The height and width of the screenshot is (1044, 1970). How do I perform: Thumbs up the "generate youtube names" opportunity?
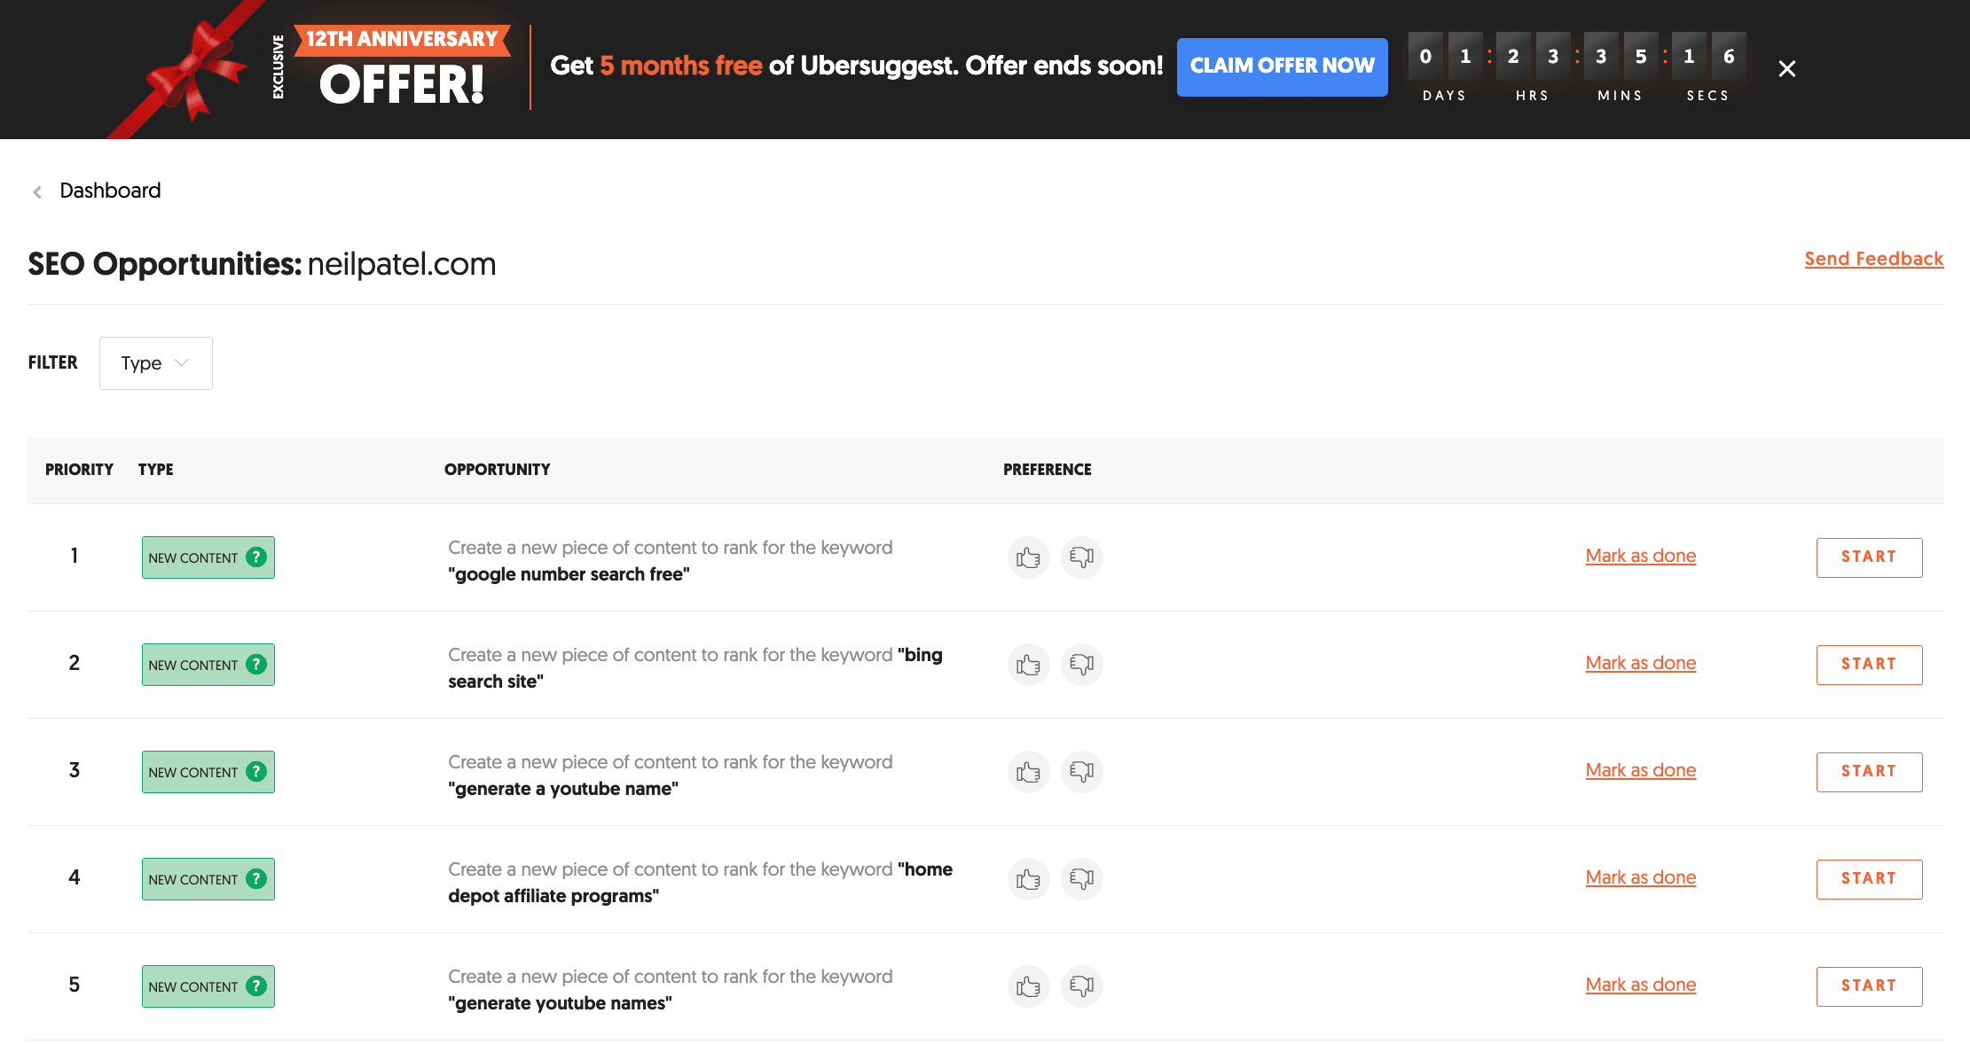1028,986
